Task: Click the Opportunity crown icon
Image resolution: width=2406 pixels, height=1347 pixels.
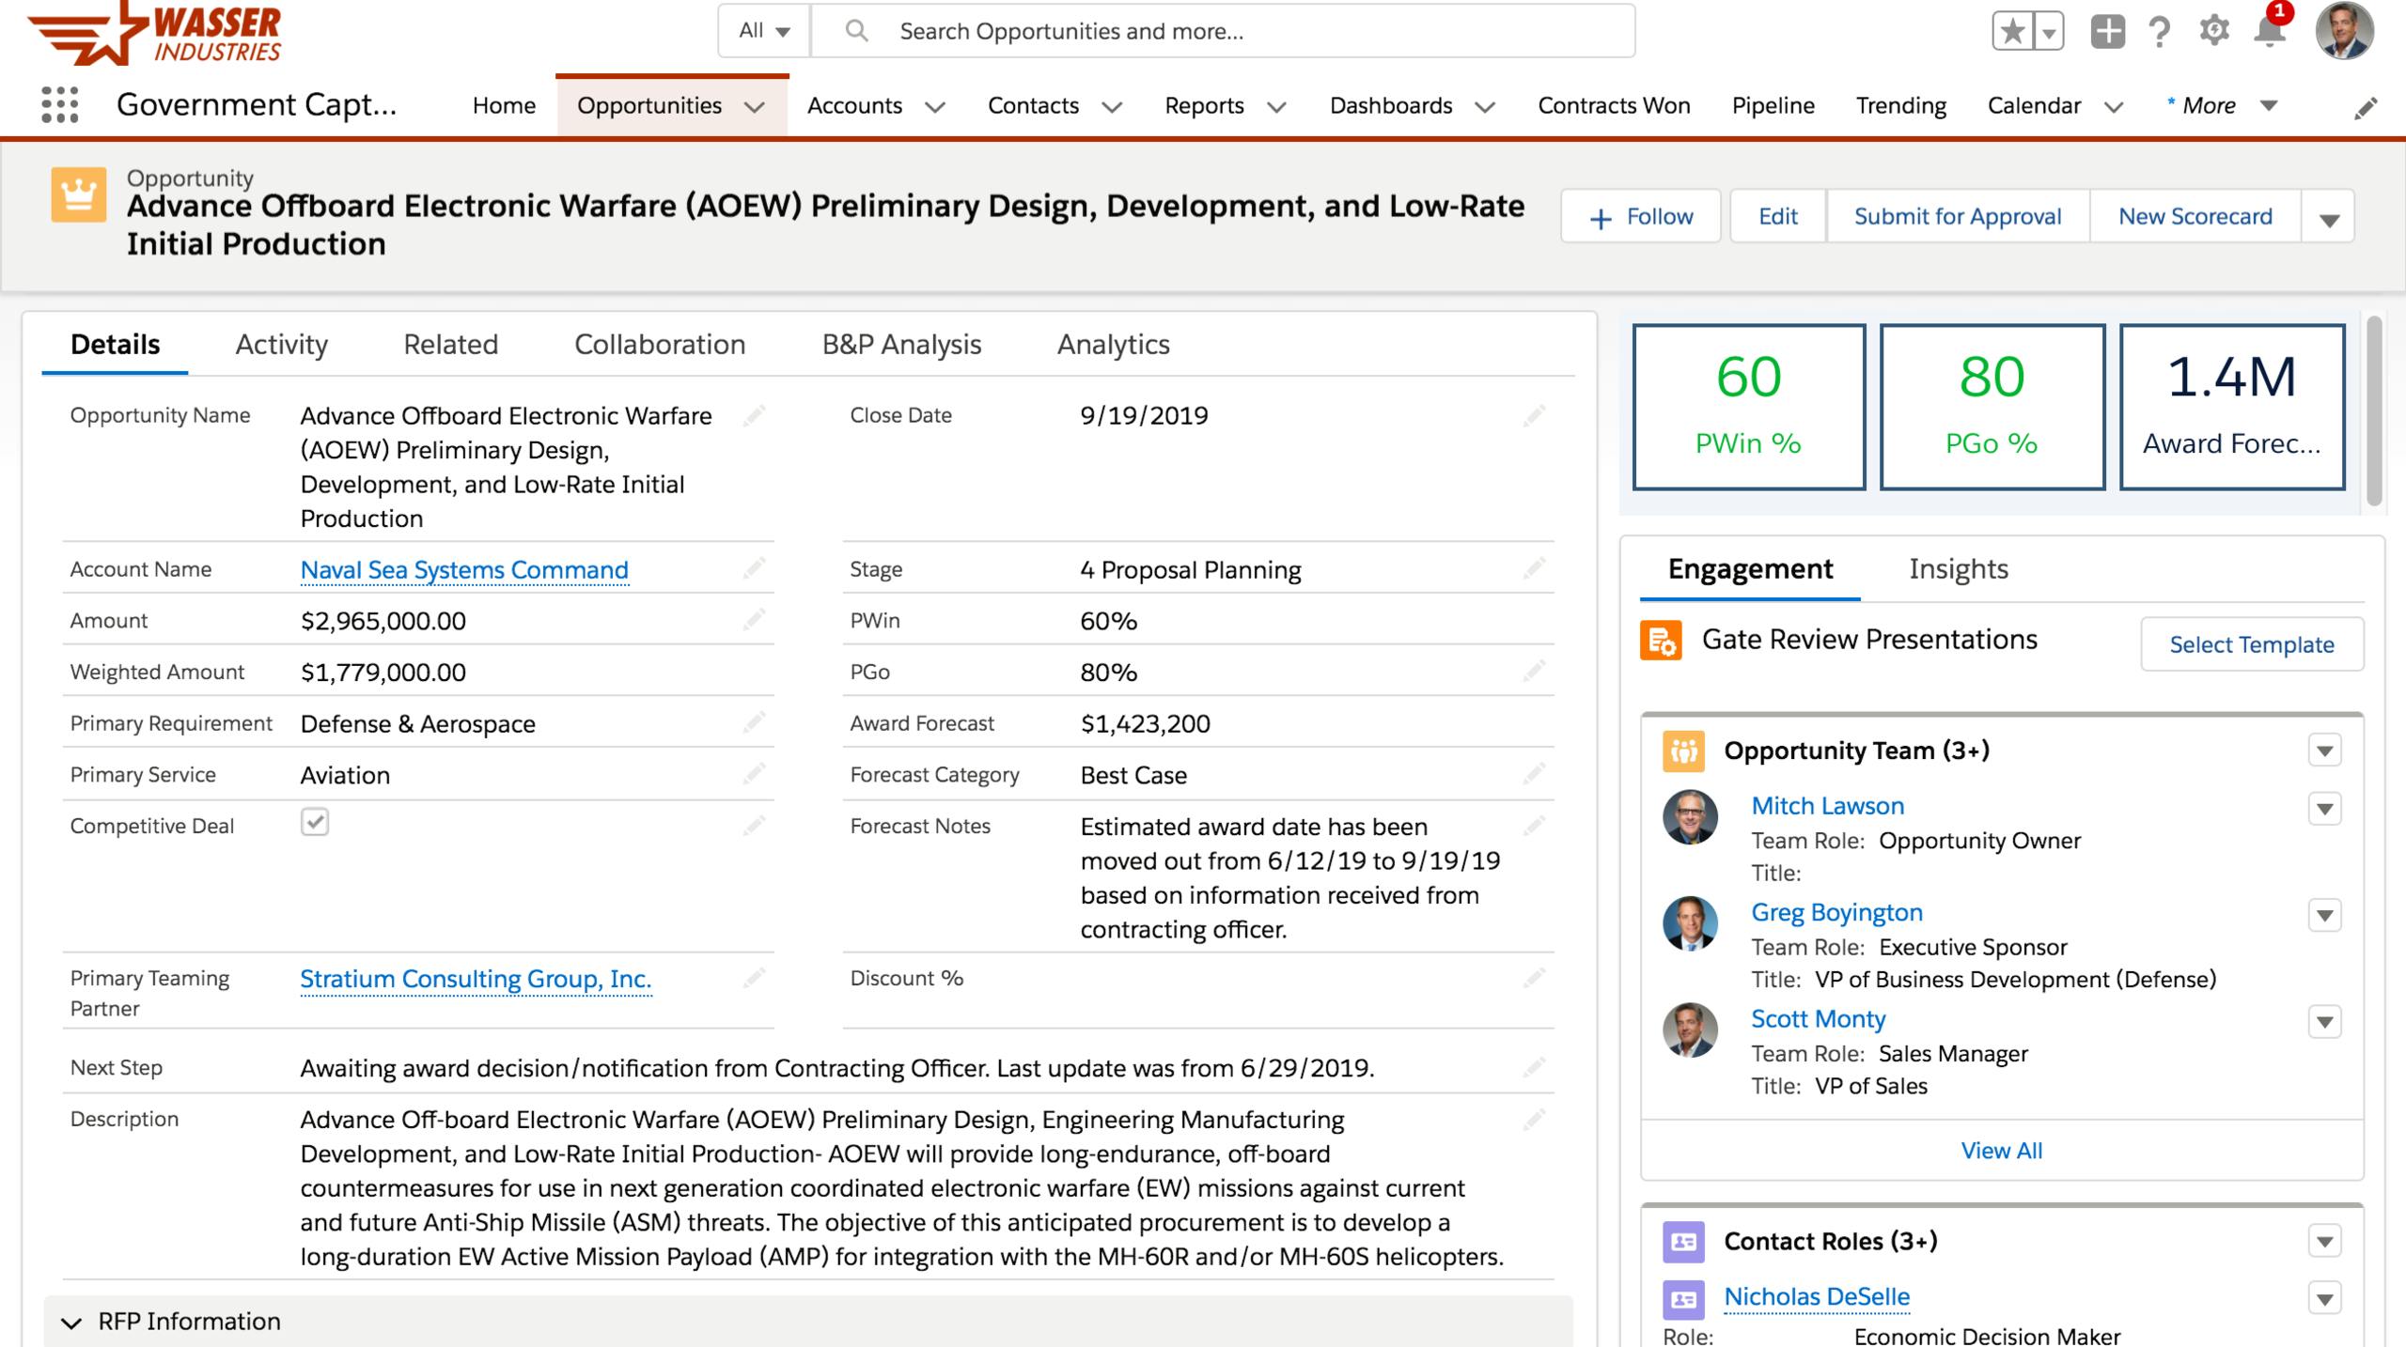Action: 78,195
